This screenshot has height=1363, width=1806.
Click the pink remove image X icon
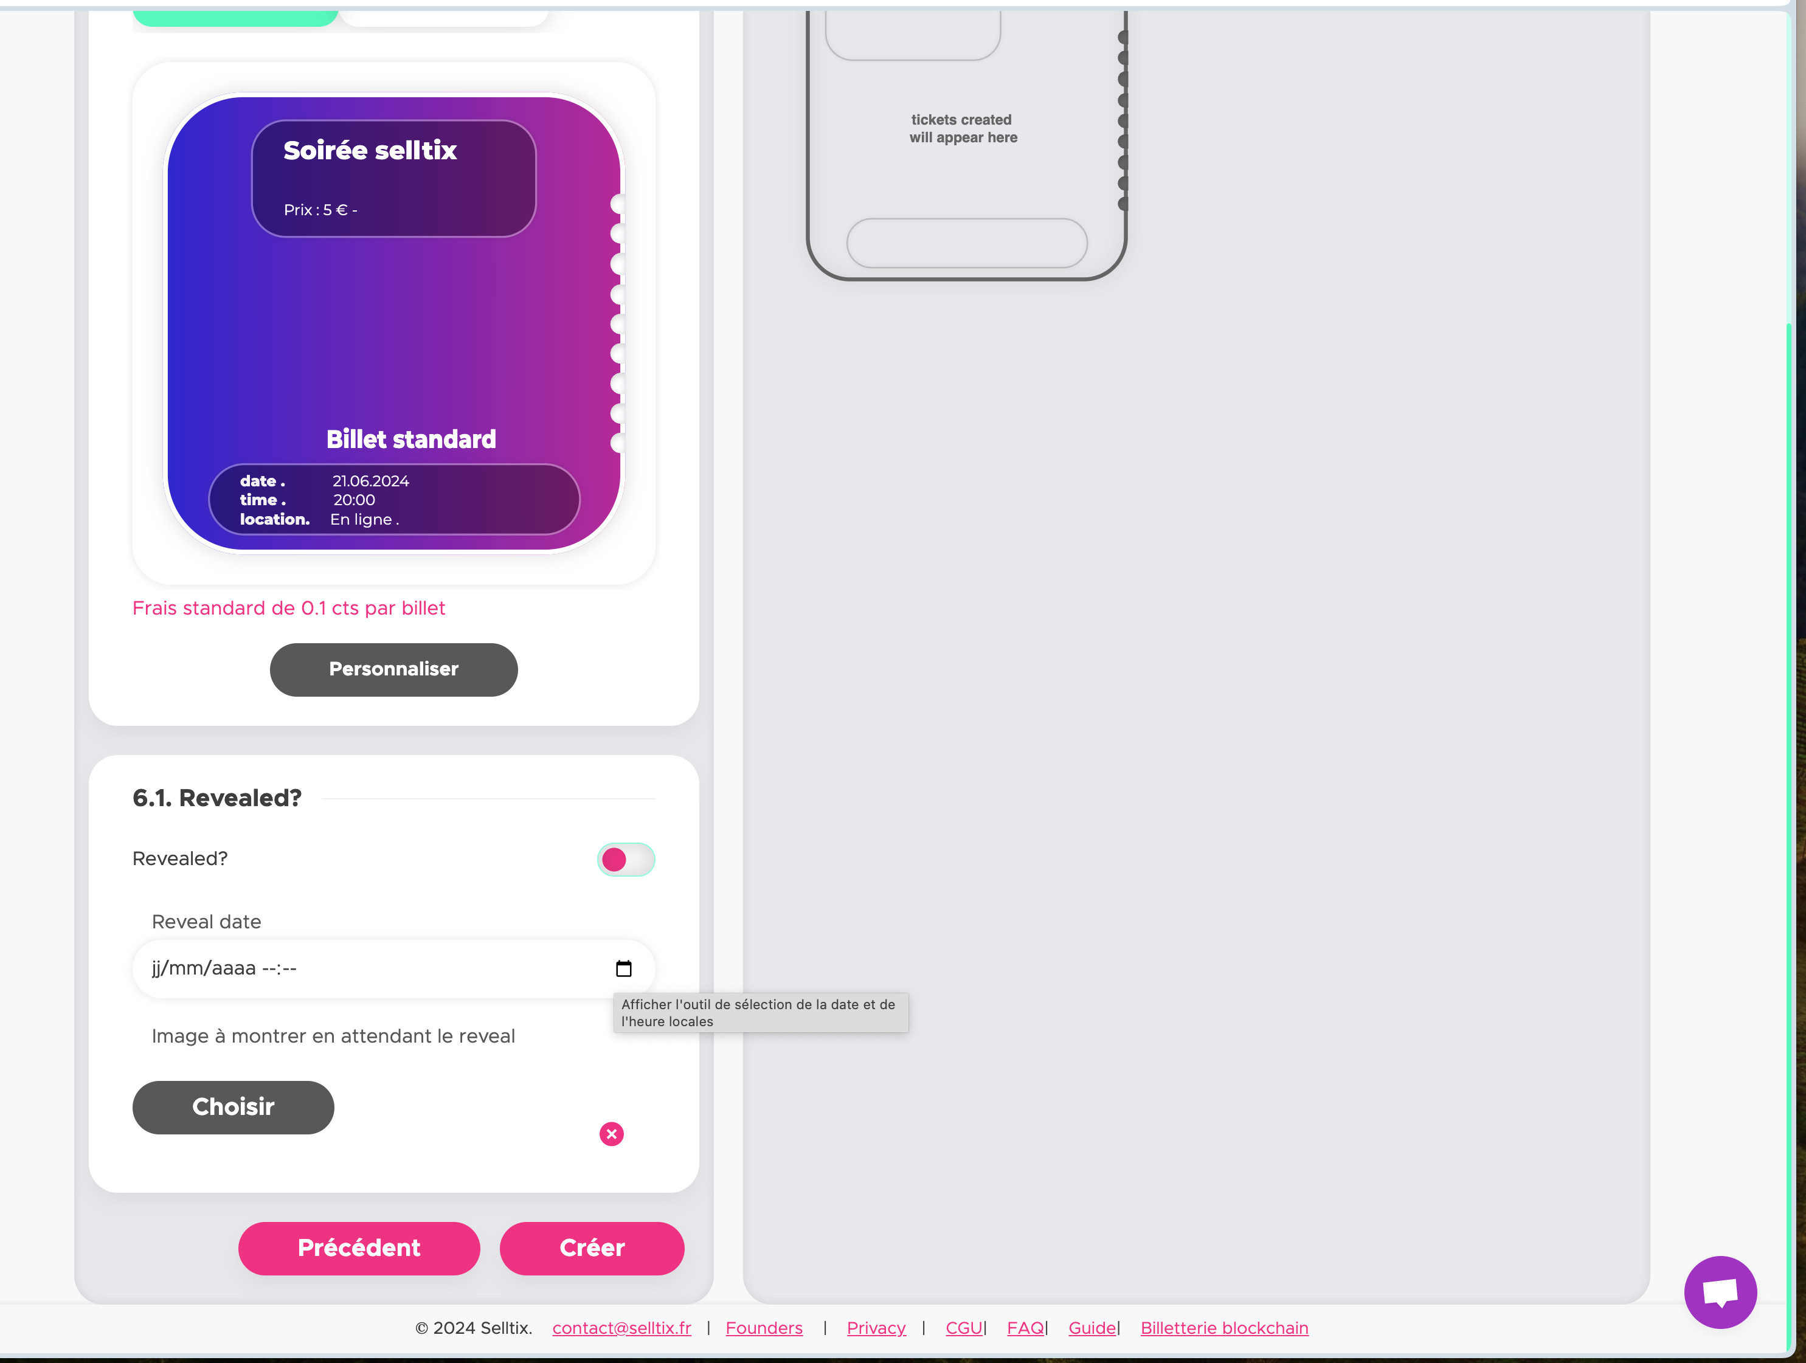(x=612, y=1134)
